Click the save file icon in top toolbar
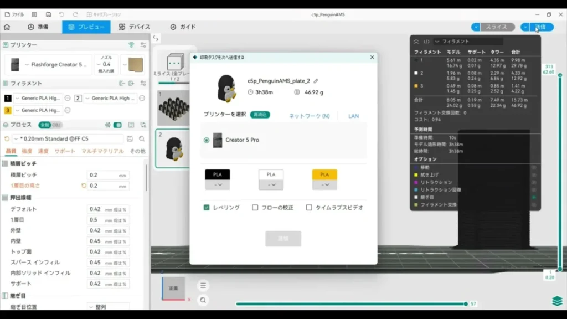The image size is (567, 319). pyautogui.click(x=49, y=14)
